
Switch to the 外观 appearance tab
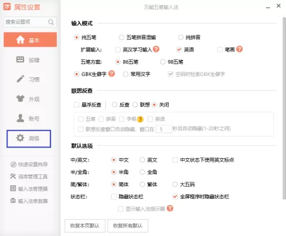click(30, 99)
